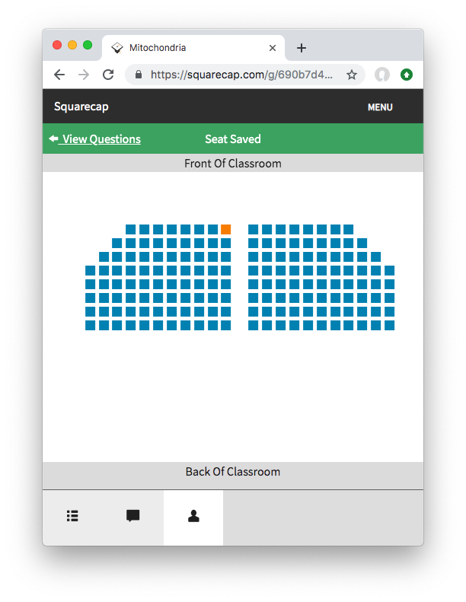Select the person seat icon tab
The height and width of the screenshot is (602, 466).
(x=193, y=516)
